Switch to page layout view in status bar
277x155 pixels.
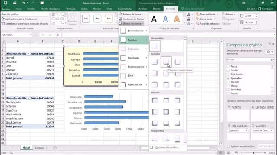point(228,153)
